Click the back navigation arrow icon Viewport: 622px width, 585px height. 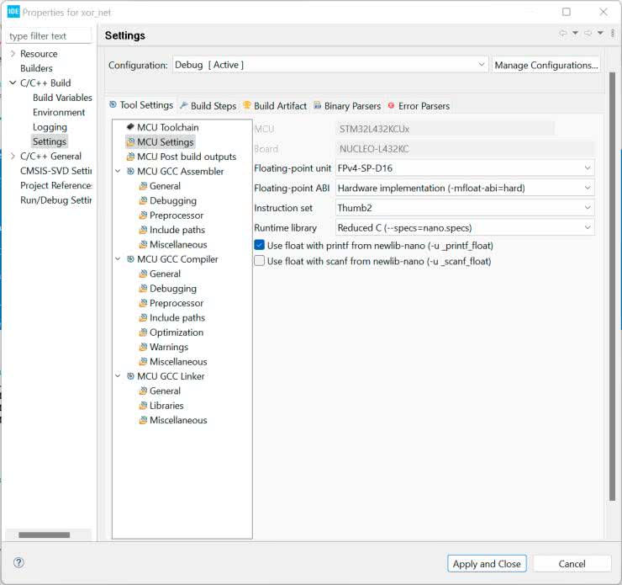coord(563,34)
